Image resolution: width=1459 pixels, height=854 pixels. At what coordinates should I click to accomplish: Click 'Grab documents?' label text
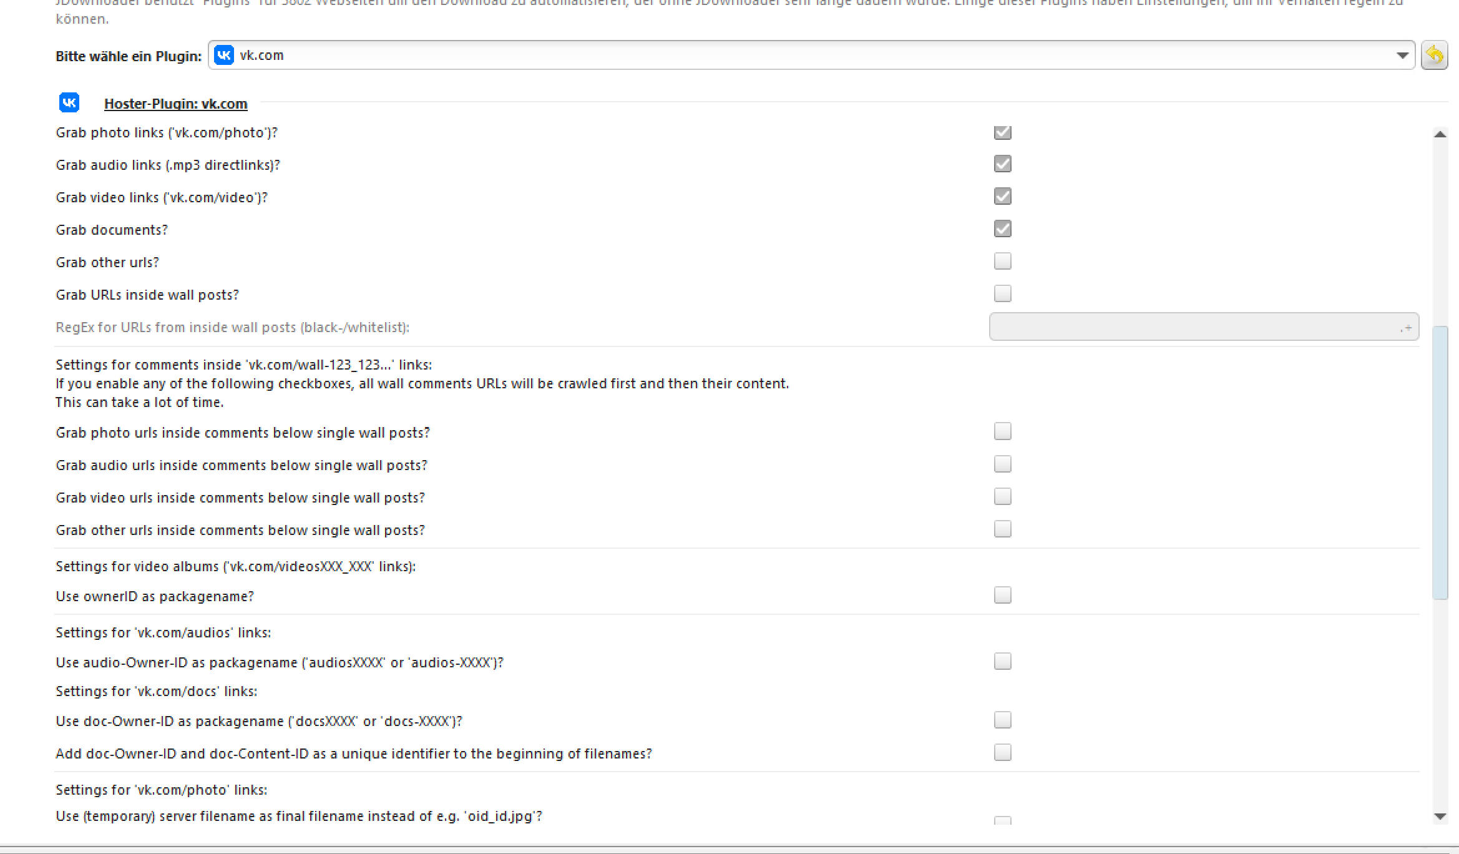pyautogui.click(x=112, y=230)
